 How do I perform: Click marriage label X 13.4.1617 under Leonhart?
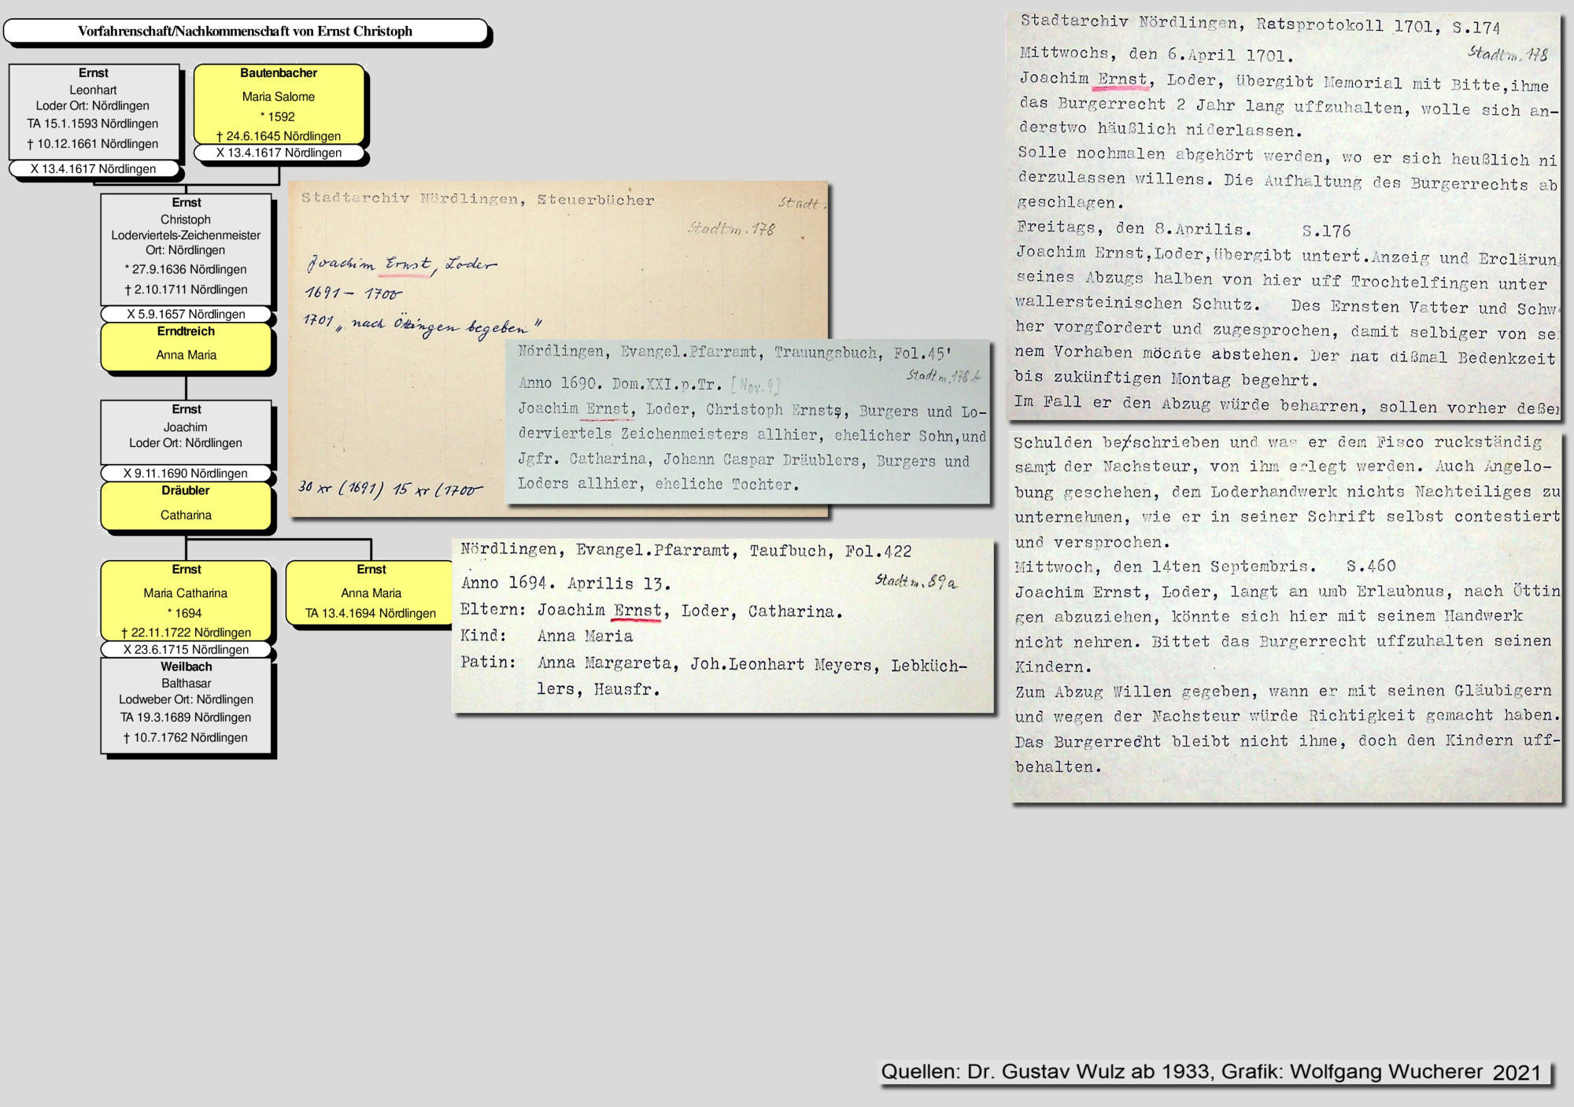pyautogui.click(x=94, y=168)
